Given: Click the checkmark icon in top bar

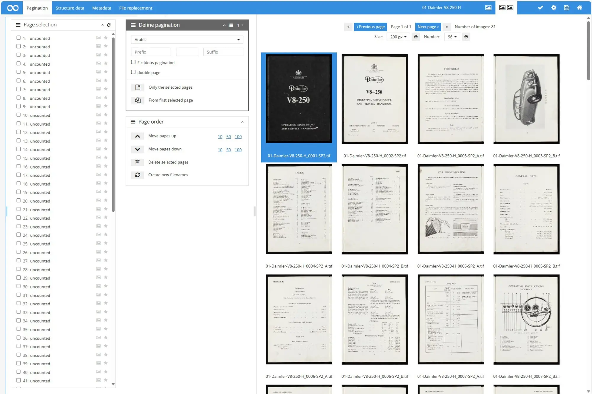Looking at the screenshot, I should 540,8.
